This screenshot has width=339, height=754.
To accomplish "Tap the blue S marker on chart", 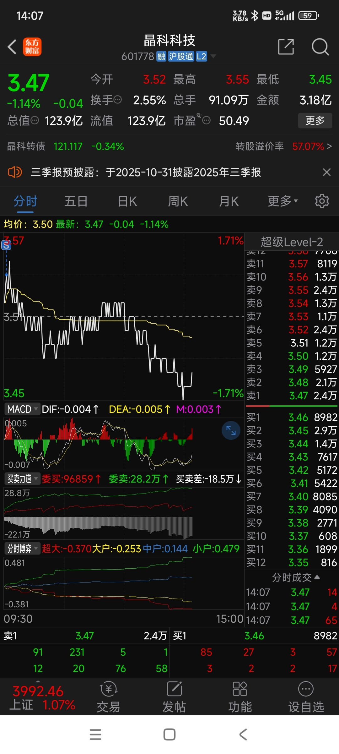I will pyautogui.click(x=6, y=245).
